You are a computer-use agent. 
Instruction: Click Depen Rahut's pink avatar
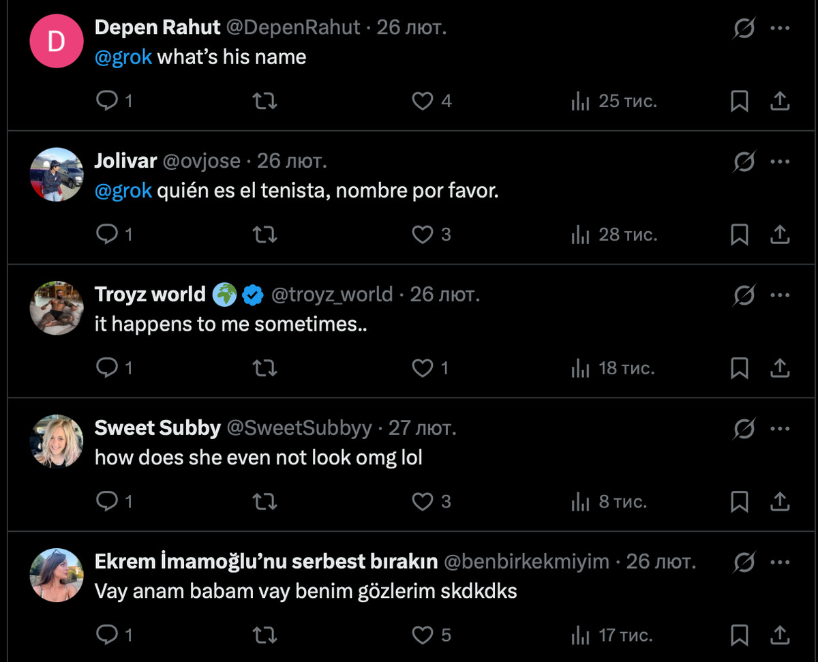coord(57,40)
